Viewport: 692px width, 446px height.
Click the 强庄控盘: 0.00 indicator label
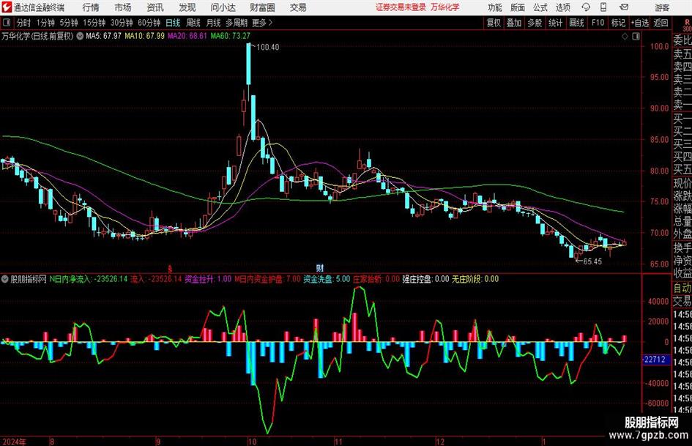[x=425, y=279]
